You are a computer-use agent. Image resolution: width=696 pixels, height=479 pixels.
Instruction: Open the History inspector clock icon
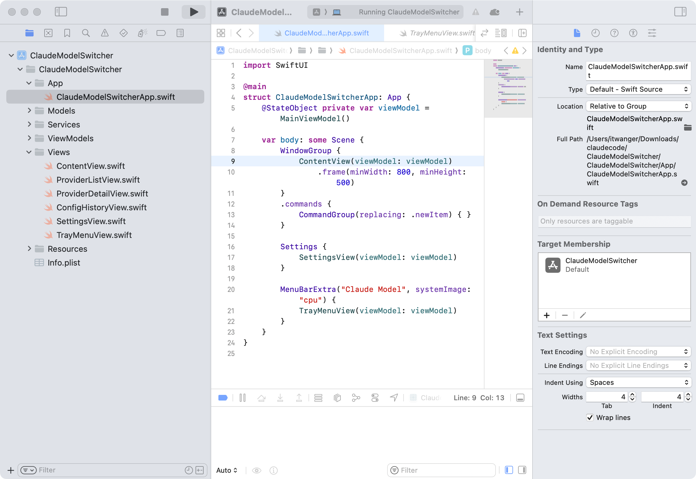[x=595, y=33]
